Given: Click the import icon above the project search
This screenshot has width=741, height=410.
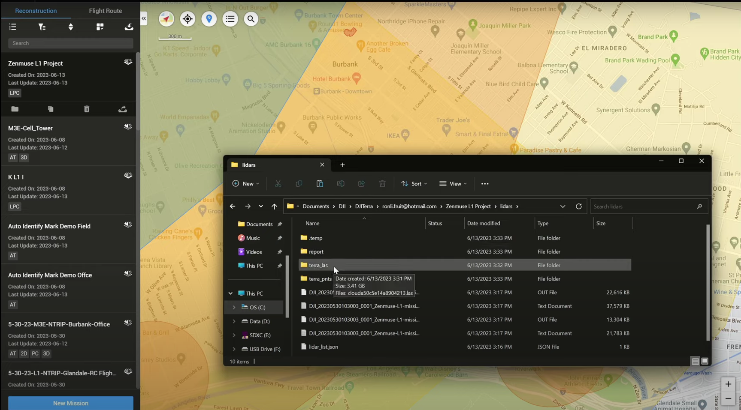Looking at the screenshot, I should coord(129,27).
